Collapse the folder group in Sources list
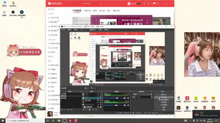The width and height of the screenshot is (220, 123). 83,107
